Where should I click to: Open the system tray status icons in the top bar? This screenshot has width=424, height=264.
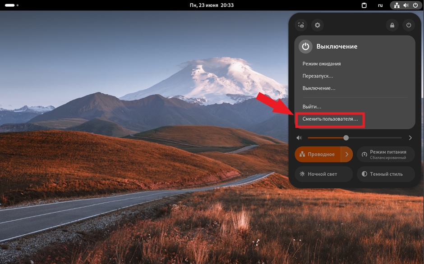click(406, 5)
